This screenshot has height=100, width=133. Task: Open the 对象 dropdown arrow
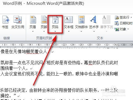[x=128, y=29]
